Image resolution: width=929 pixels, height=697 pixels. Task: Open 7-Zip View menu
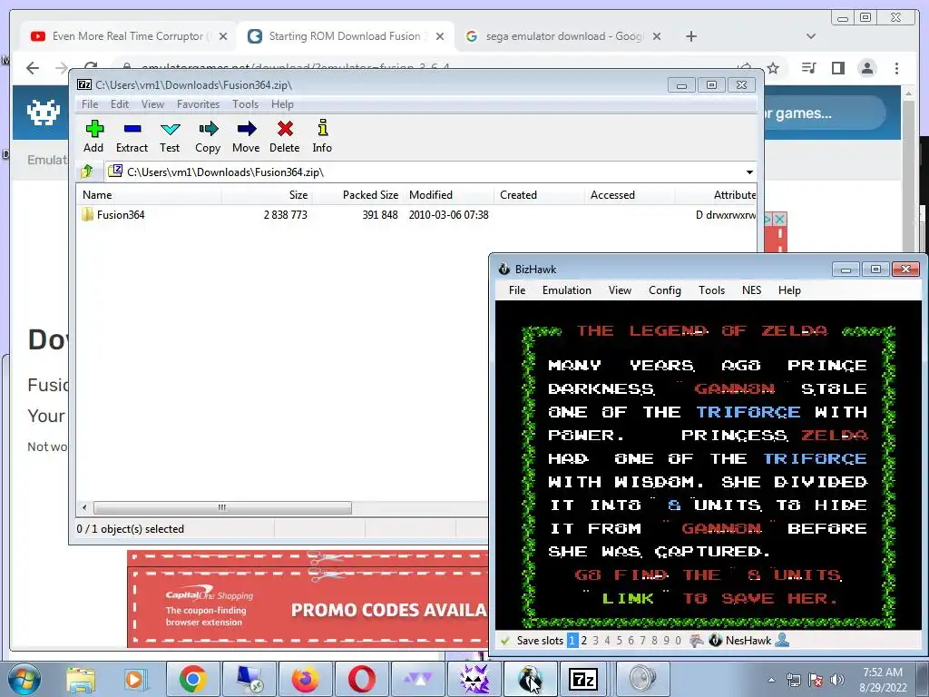[x=152, y=104]
